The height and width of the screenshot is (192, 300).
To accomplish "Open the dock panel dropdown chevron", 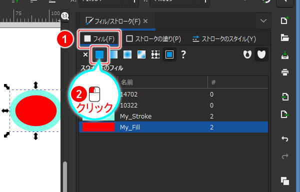I will tap(263, 20).
